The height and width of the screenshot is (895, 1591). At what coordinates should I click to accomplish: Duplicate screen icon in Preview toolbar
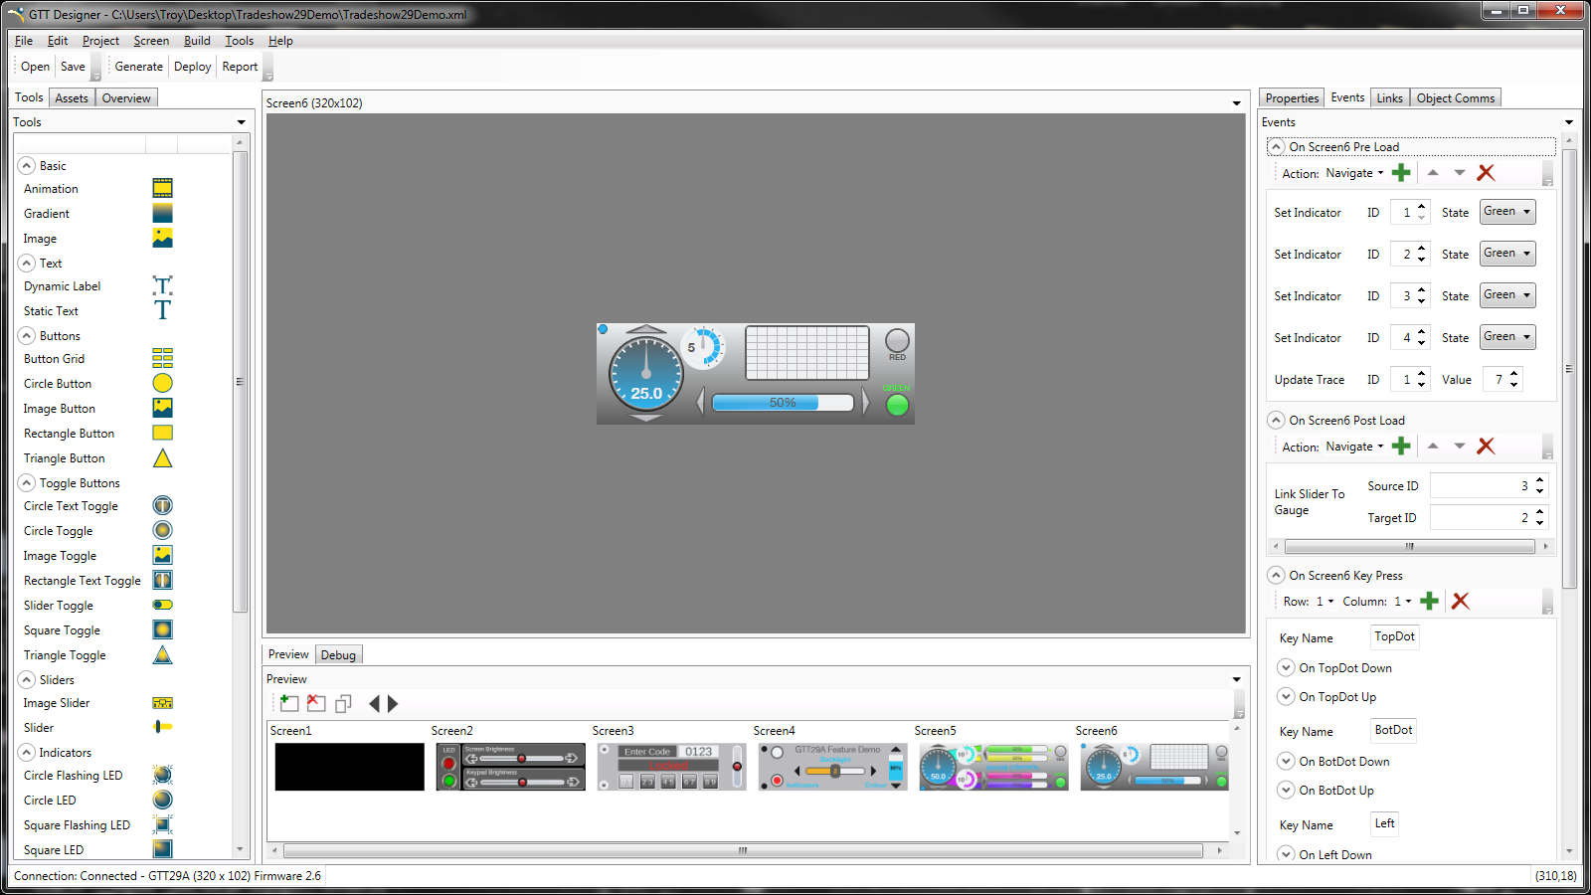(x=343, y=703)
